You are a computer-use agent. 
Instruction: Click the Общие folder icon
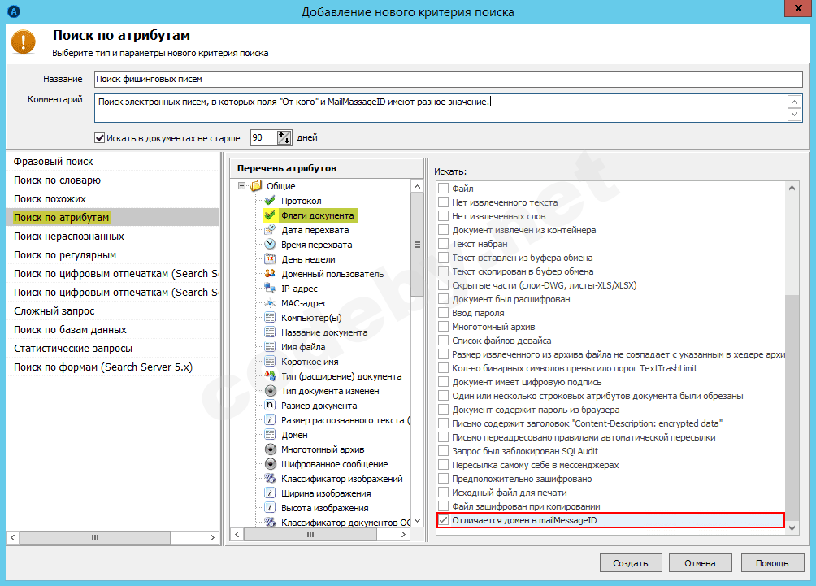[x=255, y=186]
